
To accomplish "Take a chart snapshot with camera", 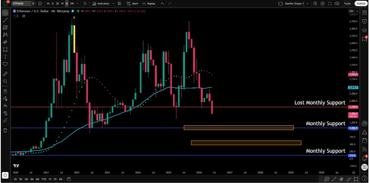I will (337, 4).
